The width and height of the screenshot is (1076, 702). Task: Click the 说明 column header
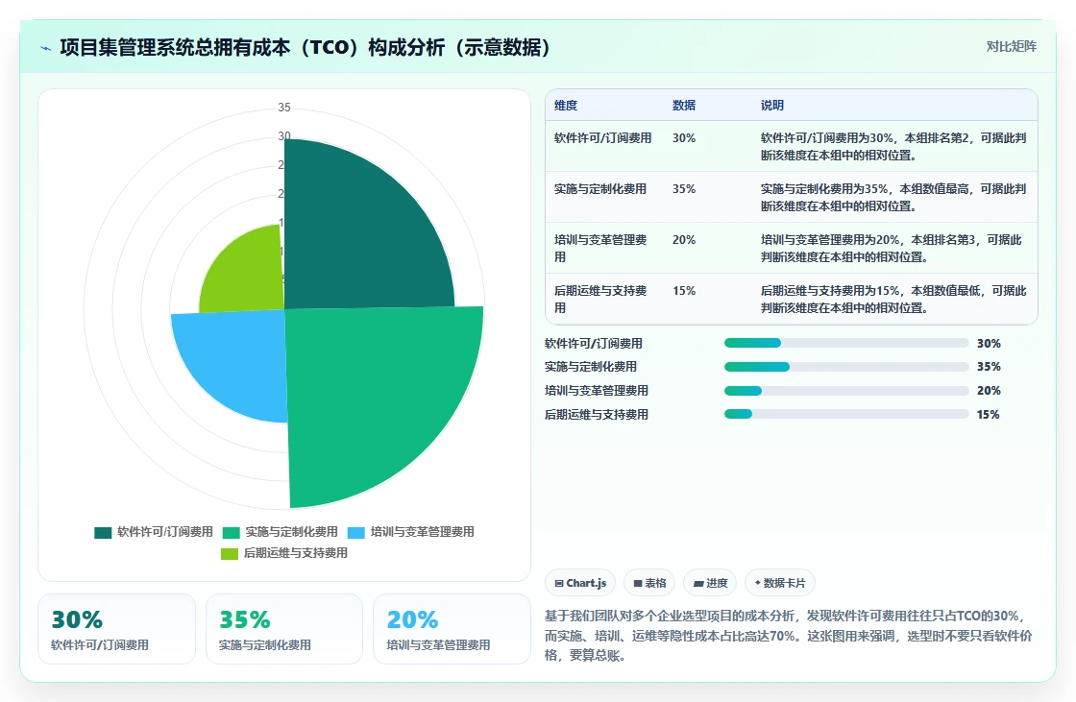tap(772, 106)
